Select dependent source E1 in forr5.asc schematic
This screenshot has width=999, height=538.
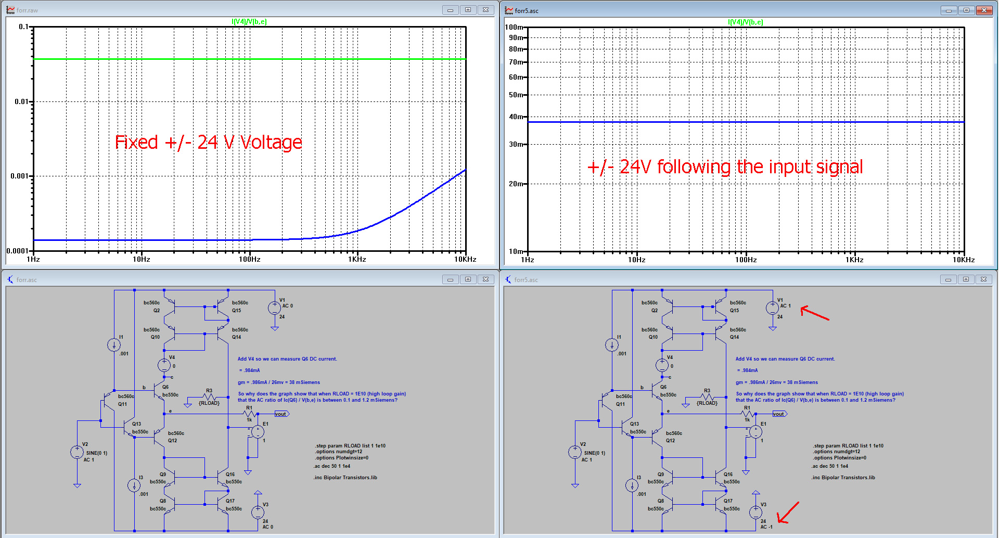(755, 431)
